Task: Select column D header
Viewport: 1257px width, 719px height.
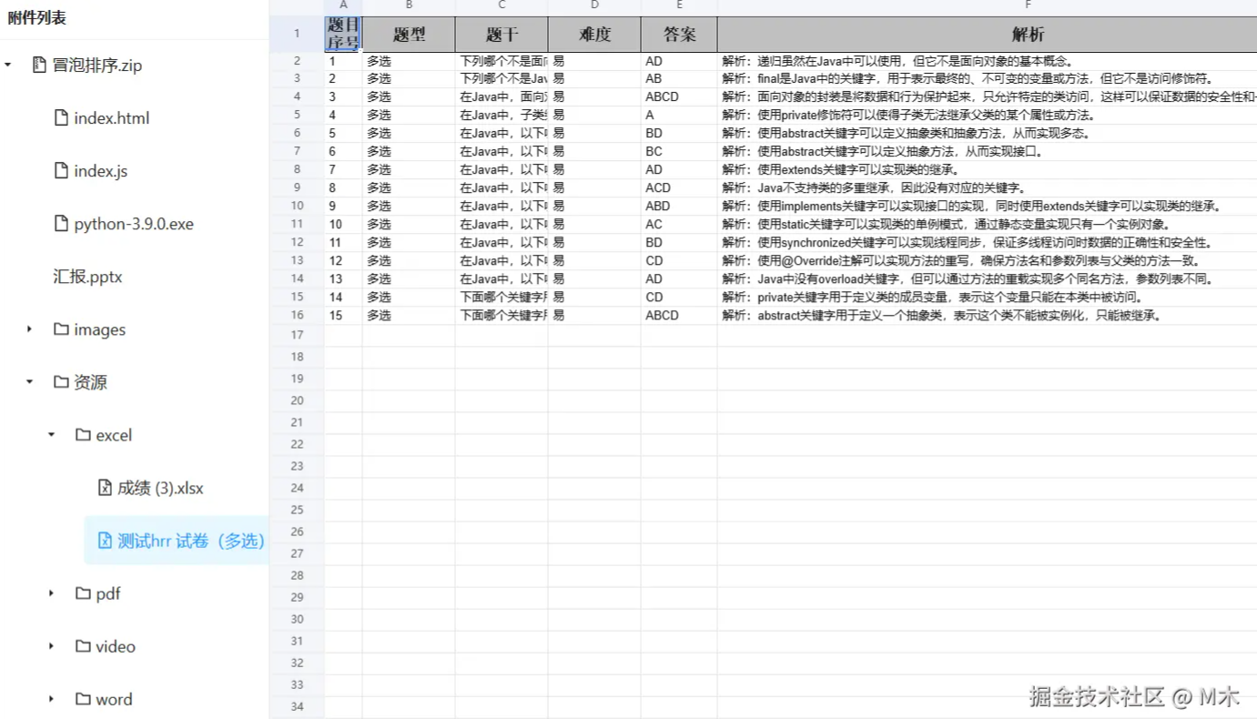Action: (x=594, y=5)
